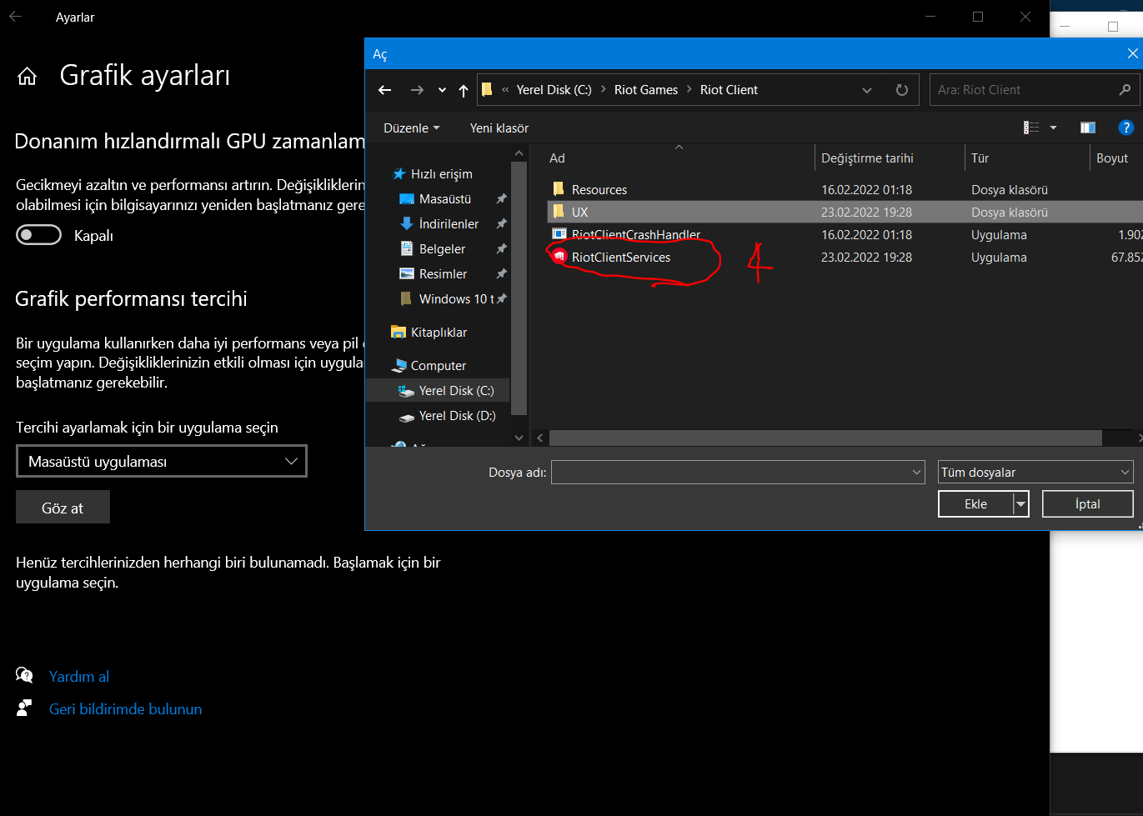
Task: Click the forward arrow in the Aç dialog
Action: tap(417, 90)
